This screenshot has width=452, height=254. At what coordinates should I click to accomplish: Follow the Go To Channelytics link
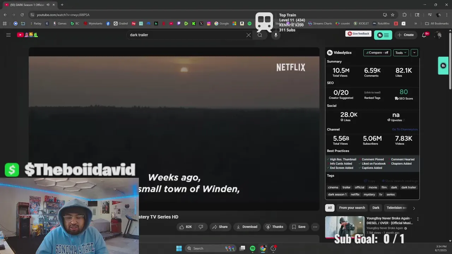pyautogui.click(x=405, y=129)
